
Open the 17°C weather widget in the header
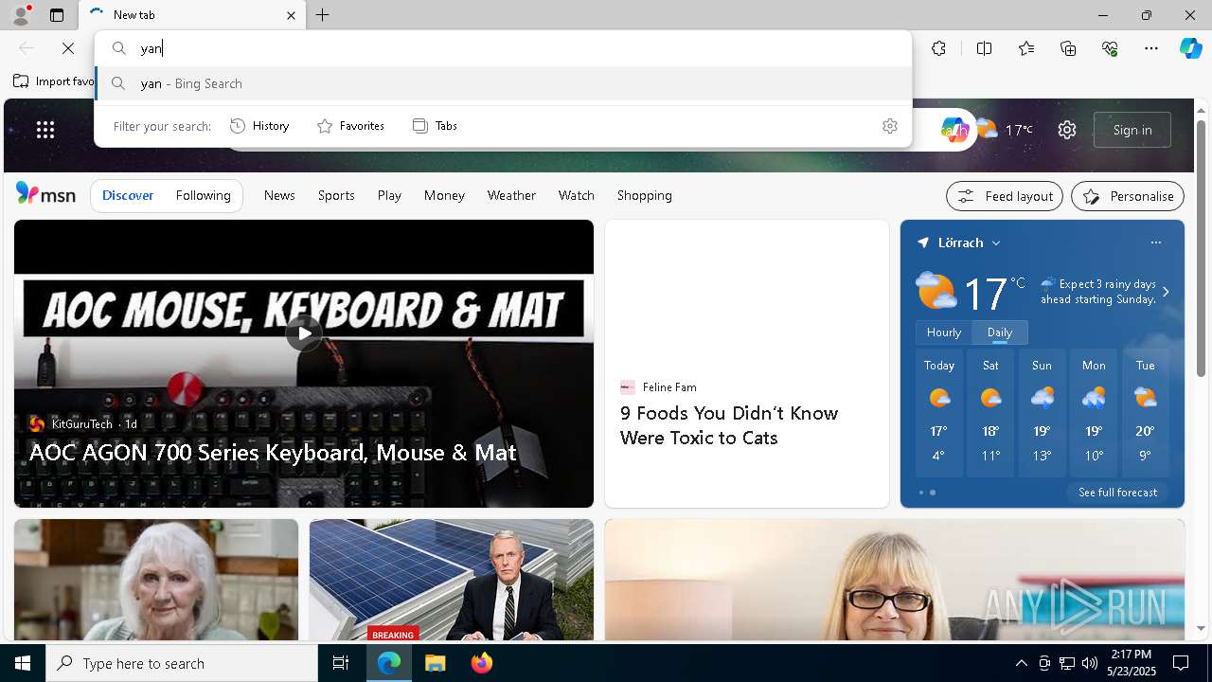click(1005, 130)
